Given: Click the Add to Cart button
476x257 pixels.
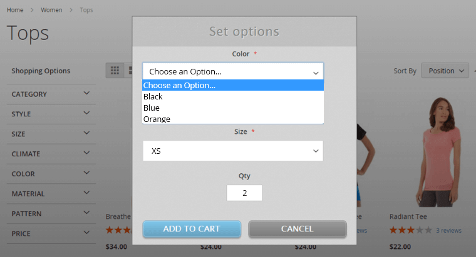Looking at the screenshot, I should click(x=192, y=229).
